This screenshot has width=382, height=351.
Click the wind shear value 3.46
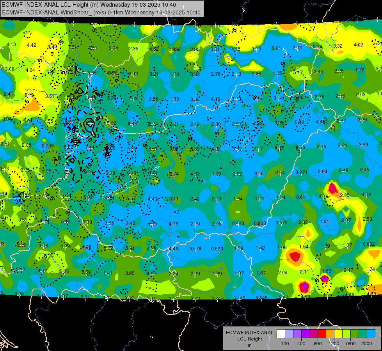pyautogui.click(x=259, y=174)
